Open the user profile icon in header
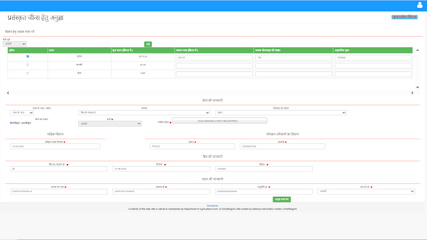The image size is (427, 240). click(x=420, y=5)
